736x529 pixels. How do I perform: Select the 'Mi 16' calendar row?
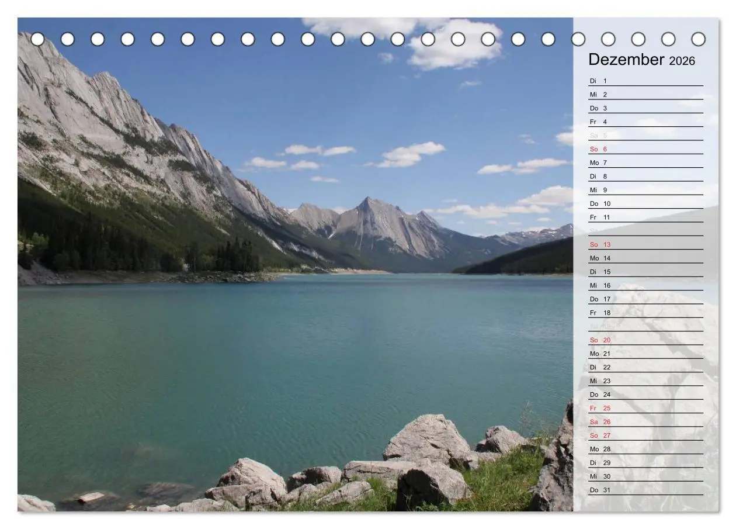click(645, 285)
